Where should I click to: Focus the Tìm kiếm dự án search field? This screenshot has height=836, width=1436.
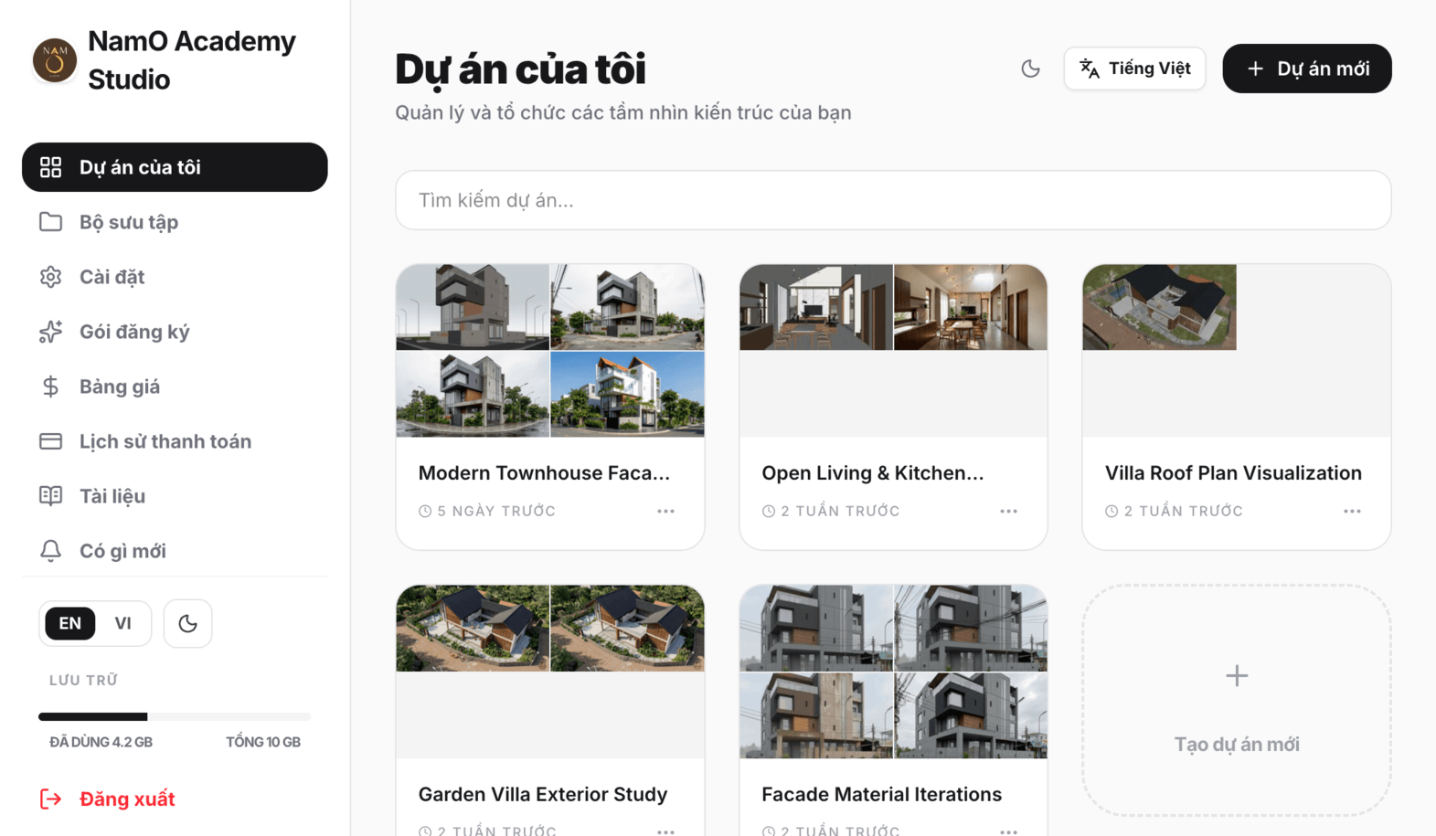pyautogui.click(x=893, y=200)
